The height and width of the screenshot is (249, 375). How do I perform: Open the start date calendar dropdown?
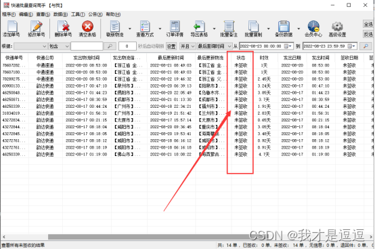(288, 46)
